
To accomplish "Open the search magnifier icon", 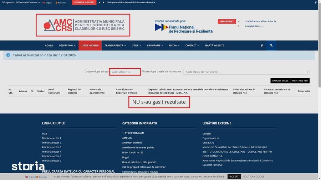I will click(271, 46).
